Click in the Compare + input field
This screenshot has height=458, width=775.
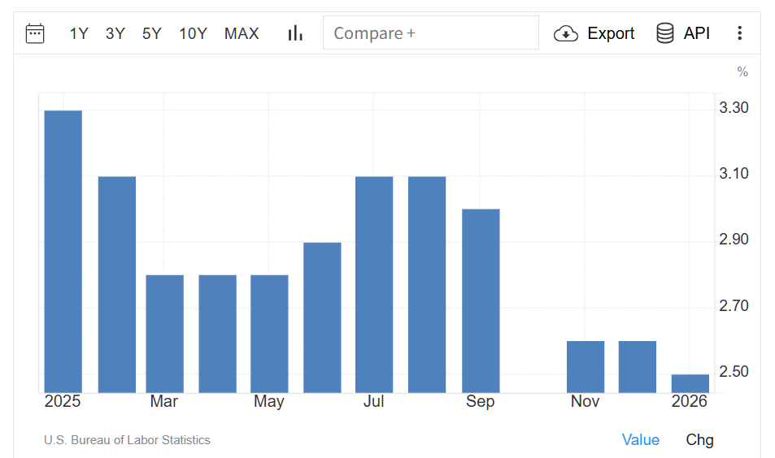pos(431,33)
